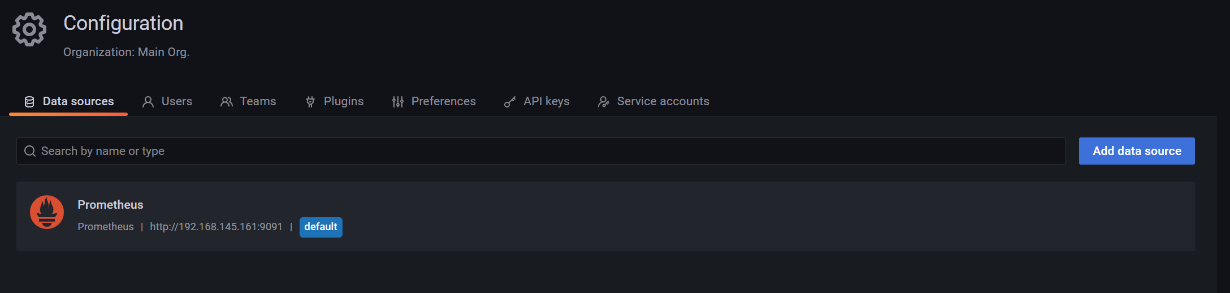Click Add data source button
Screen dimensions: 1230x293
click(1137, 151)
